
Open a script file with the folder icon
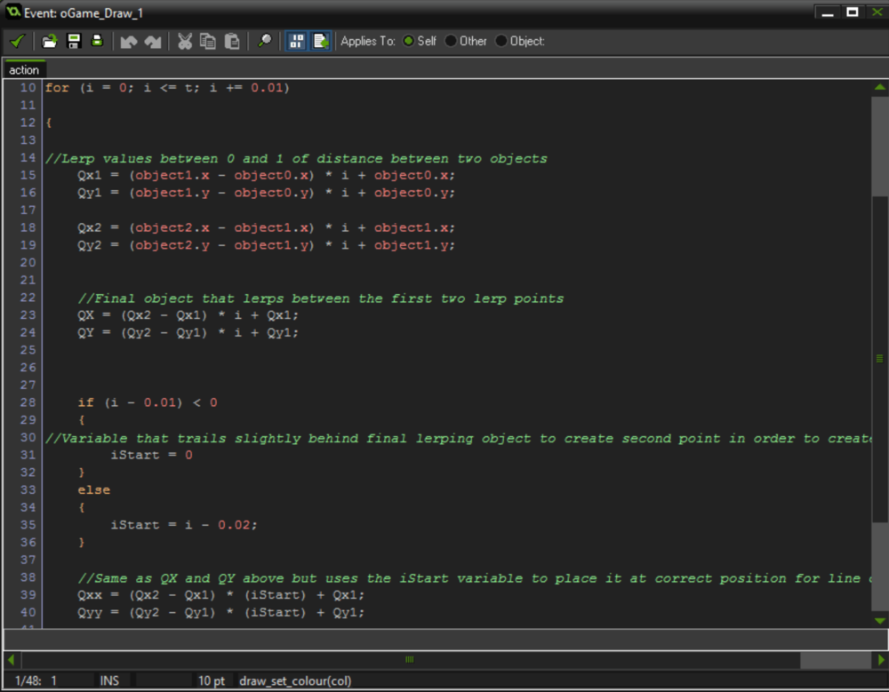[x=50, y=41]
